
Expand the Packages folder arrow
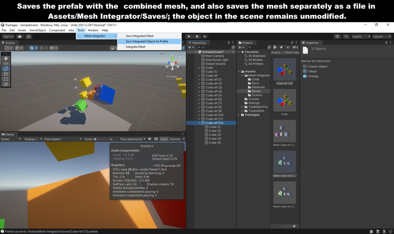click(239, 115)
